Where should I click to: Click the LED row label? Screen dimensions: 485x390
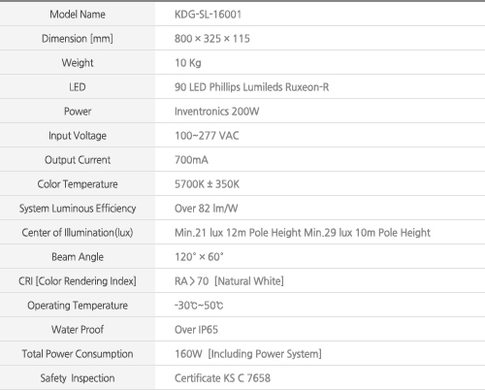(78, 87)
